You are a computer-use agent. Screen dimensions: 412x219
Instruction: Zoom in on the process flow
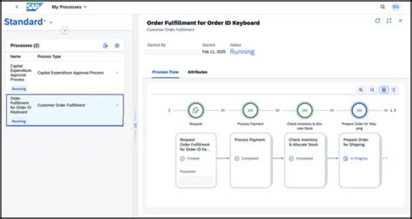point(361,90)
